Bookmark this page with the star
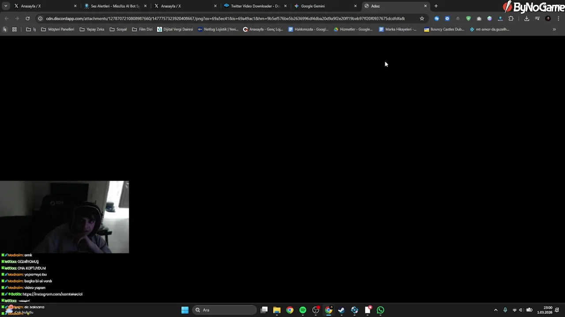The image size is (565, 317). click(x=422, y=18)
